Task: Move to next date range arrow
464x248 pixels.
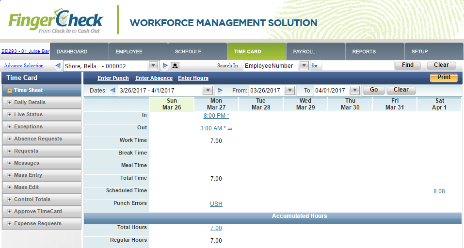Action: (220, 90)
